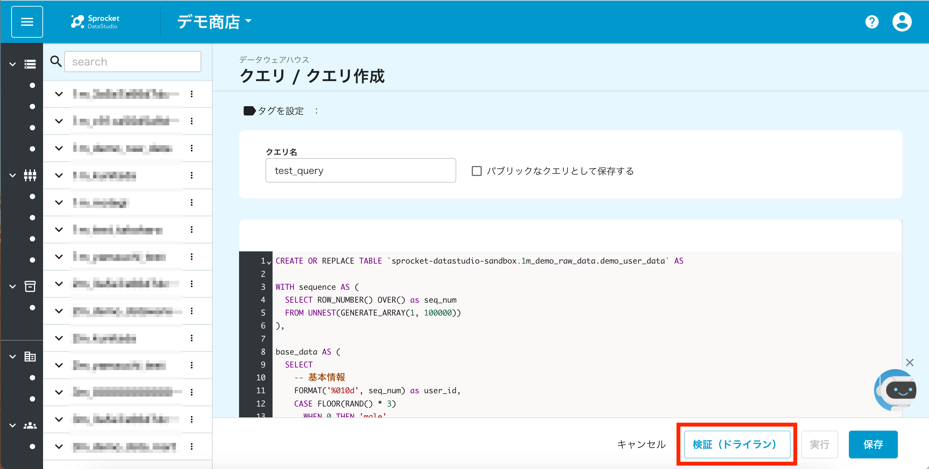
Task: Select the sliders icon in dark sidebar
Action: pyautogui.click(x=30, y=175)
